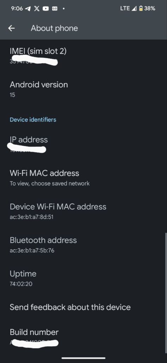Image resolution: width=167 pixels, height=363 pixels.
Task: Open the Wi-Fi MAC address entry
Action: click(83, 178)
